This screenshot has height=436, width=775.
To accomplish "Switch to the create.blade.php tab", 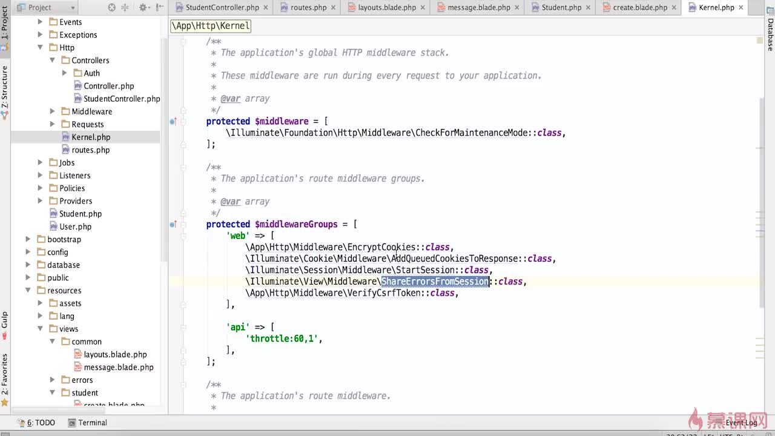I will click(639, 8).
